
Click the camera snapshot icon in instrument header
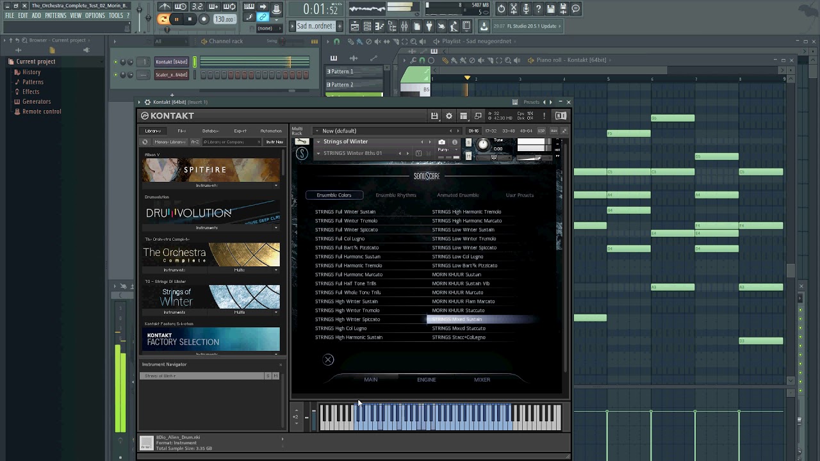coord(441,142)
